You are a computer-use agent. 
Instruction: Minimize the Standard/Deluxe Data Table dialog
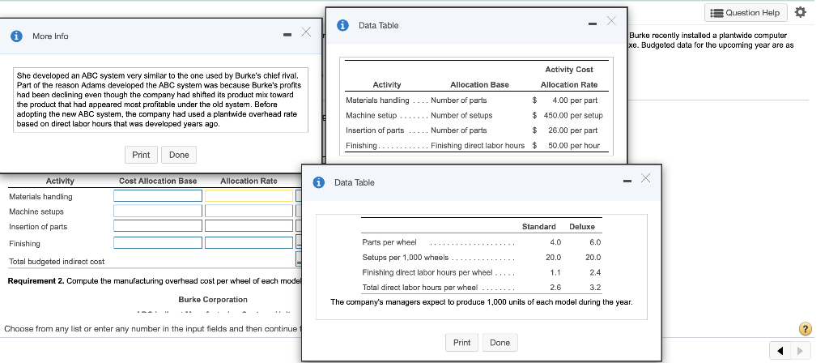click(627, 182)
